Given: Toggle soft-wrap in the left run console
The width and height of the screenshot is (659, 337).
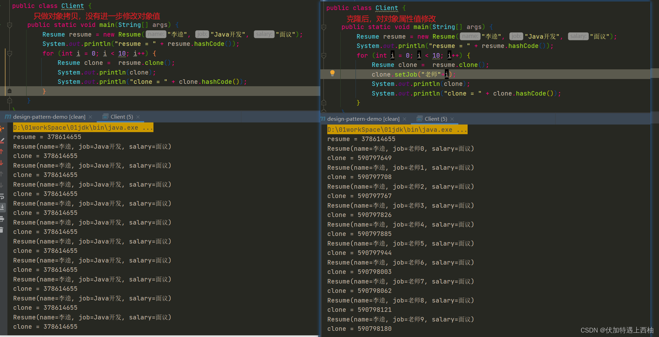Looking at the screenshot, I should click(x=2, y=196).
